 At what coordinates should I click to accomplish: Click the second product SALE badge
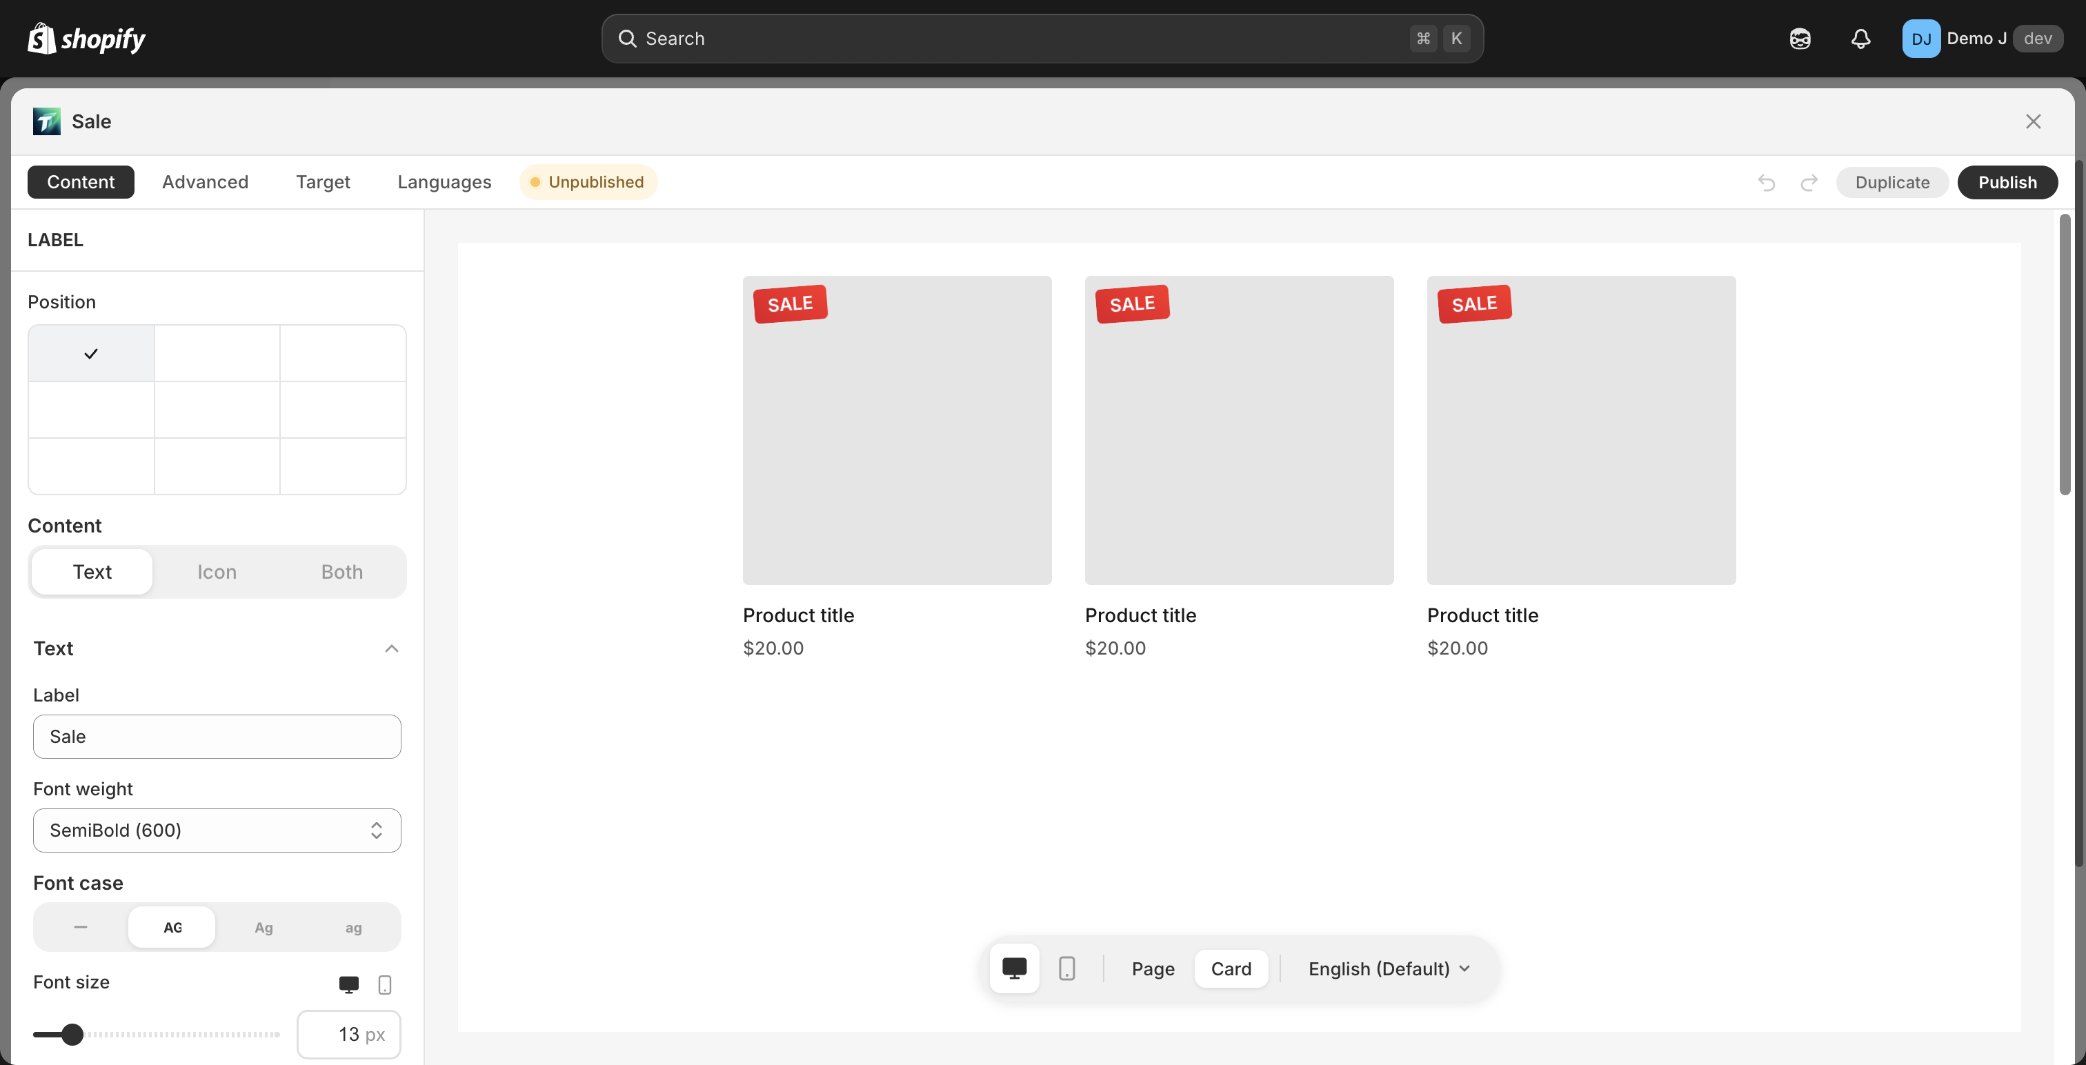click(x=1132, y=303)
